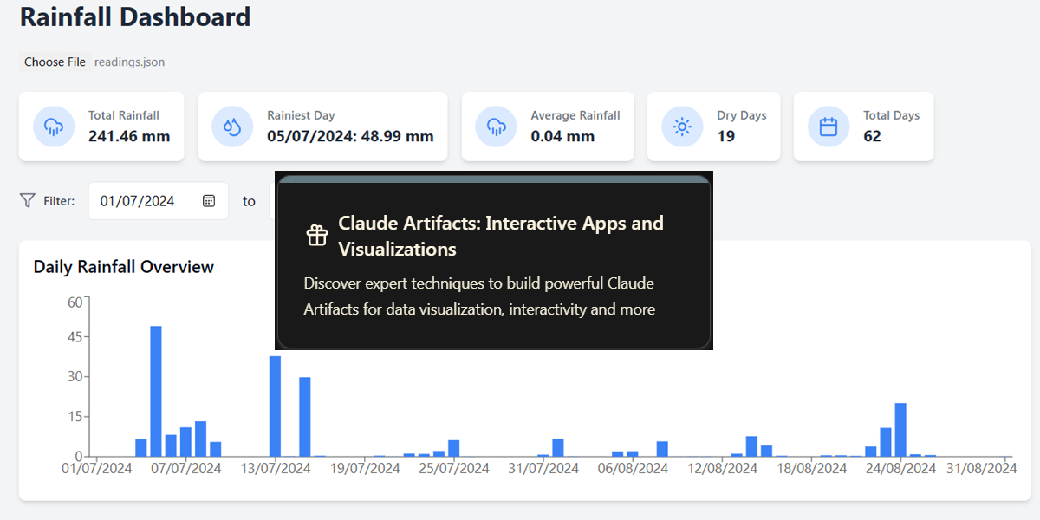
Task: Click the Daily Rainfall Overview heading
Action: tap(123, 267)
